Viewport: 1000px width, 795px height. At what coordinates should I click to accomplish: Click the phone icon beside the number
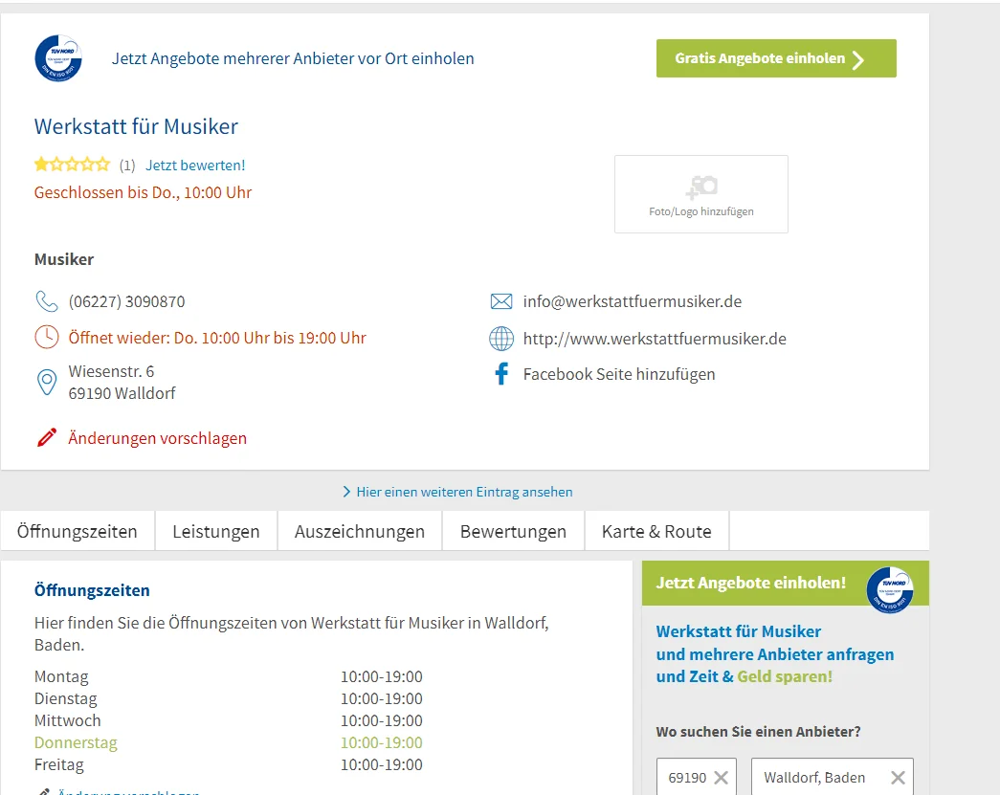(46, 301)
